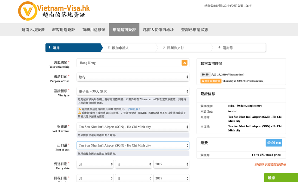Open the 越南入境簽証 menu item
Viewport: 298px width, 182px height.
(x=33, y=30)
